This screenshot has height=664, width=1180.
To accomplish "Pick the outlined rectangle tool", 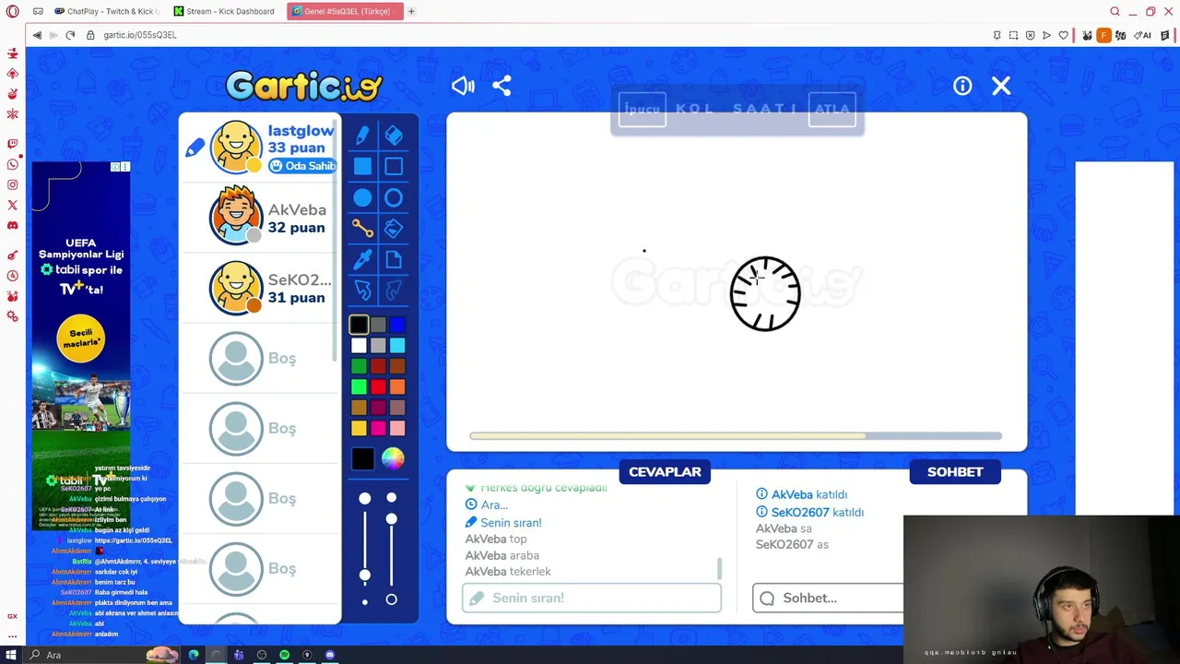I will (394, 167).
